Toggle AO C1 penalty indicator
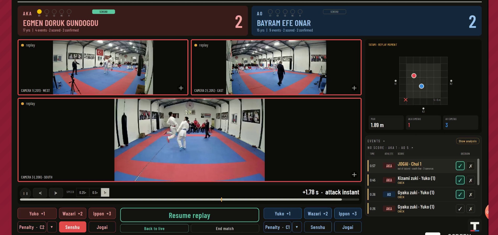Screen dimensions: 498x235 click(270, 11)
